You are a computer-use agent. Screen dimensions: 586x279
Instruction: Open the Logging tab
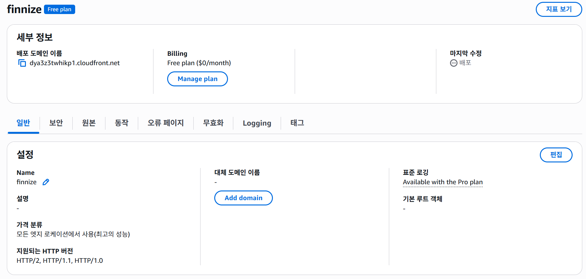pos(257,123)
